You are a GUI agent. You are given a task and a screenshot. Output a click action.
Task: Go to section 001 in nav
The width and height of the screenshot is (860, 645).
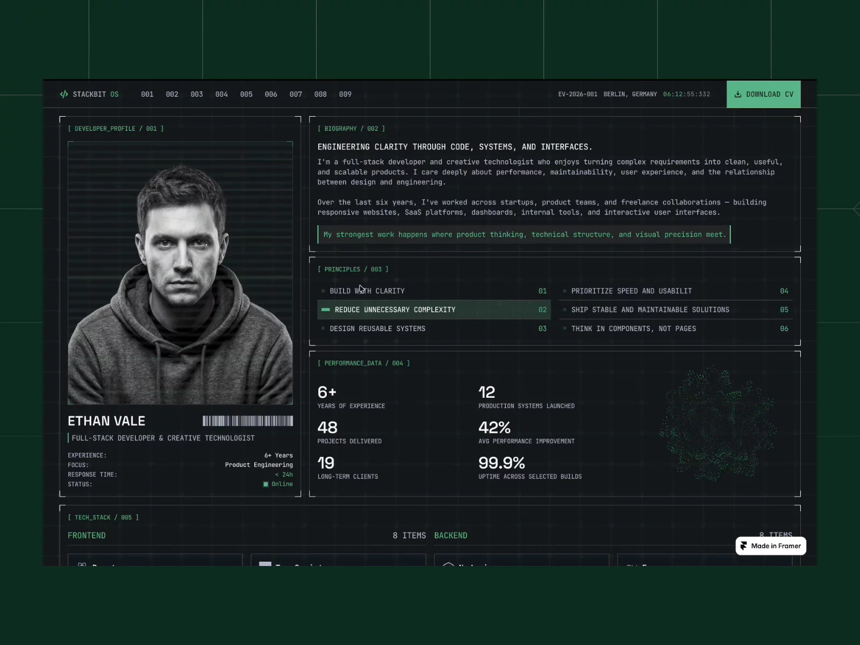[x=147, y=94]
